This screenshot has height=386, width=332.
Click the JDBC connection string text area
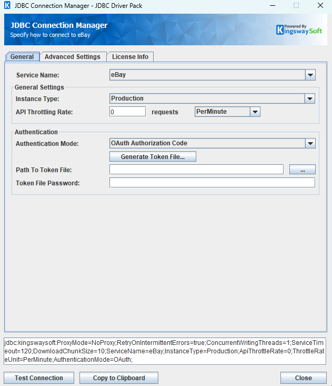[x=165, y=351]
